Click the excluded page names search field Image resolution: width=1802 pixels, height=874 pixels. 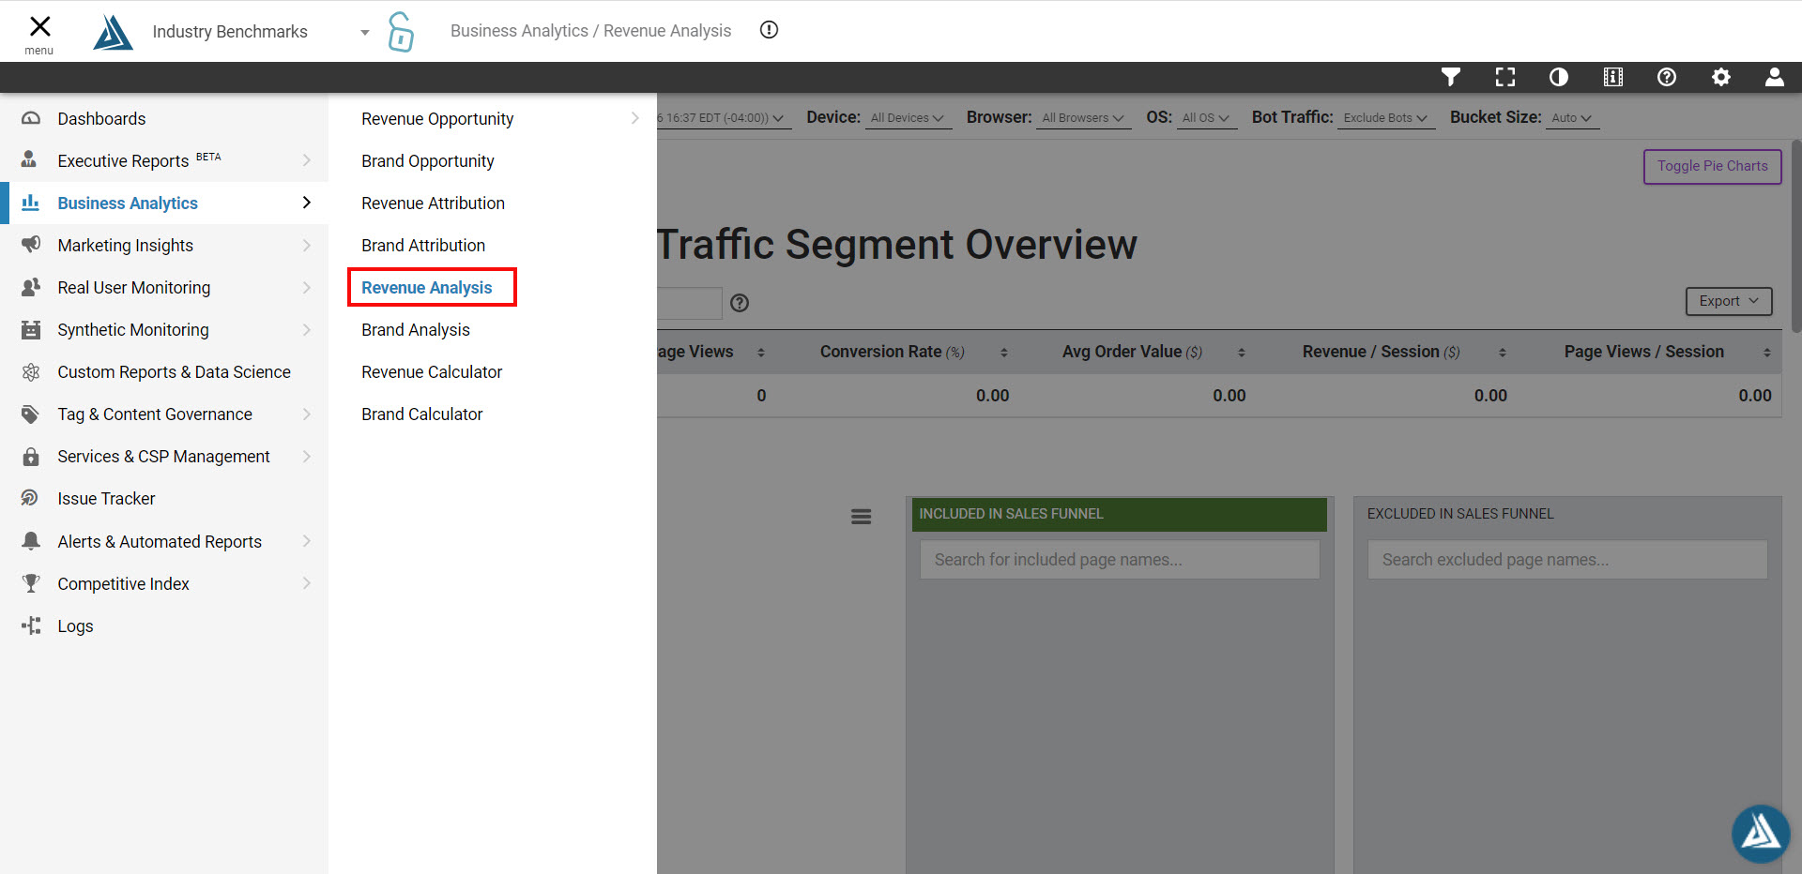[1567, 560]
